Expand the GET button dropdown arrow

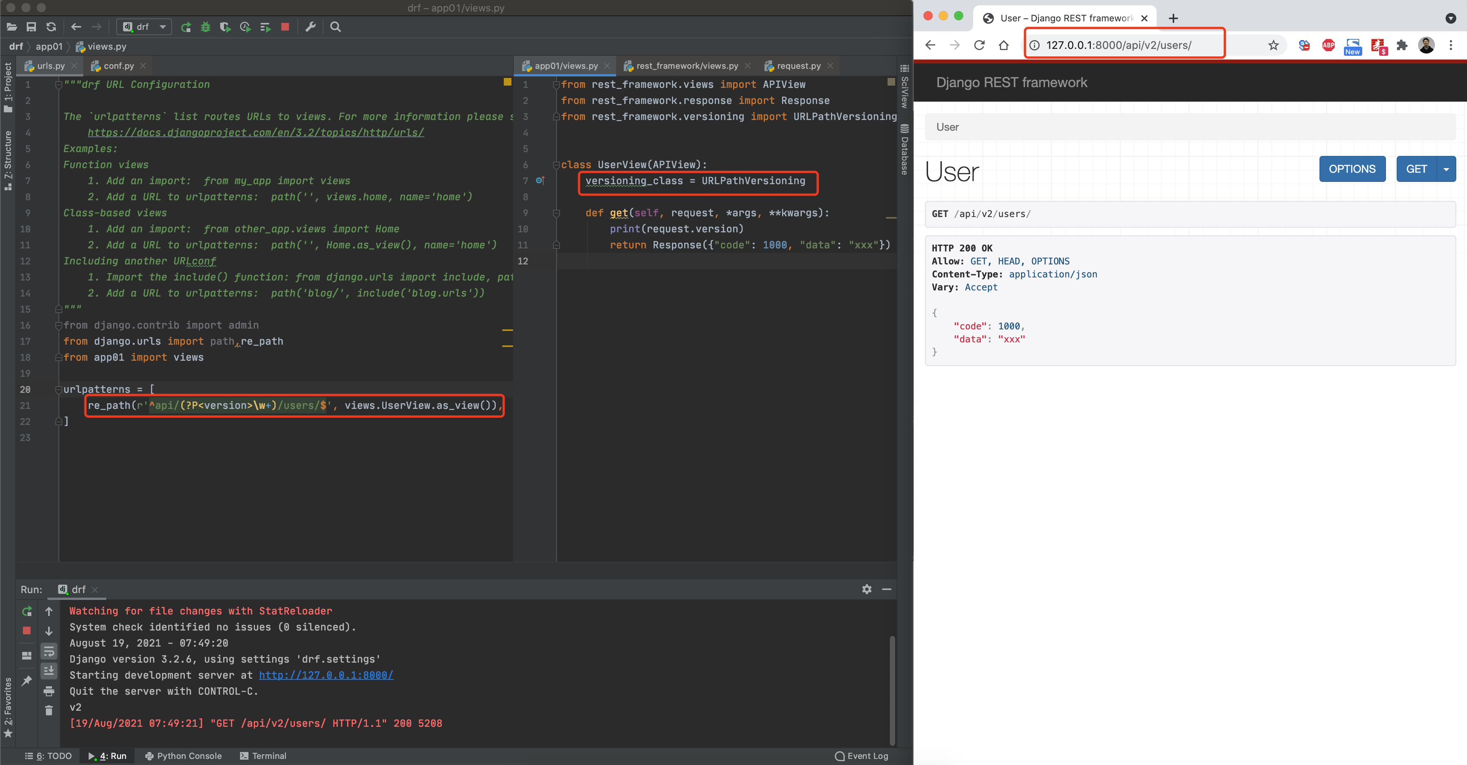[x=1446, y=169]
